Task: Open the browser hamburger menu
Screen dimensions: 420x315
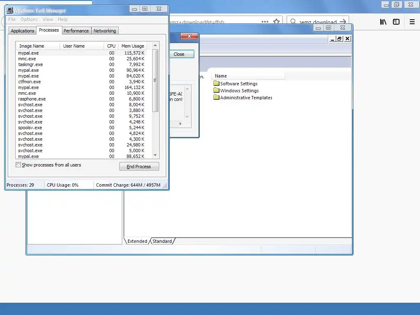Action: [412, 22]
